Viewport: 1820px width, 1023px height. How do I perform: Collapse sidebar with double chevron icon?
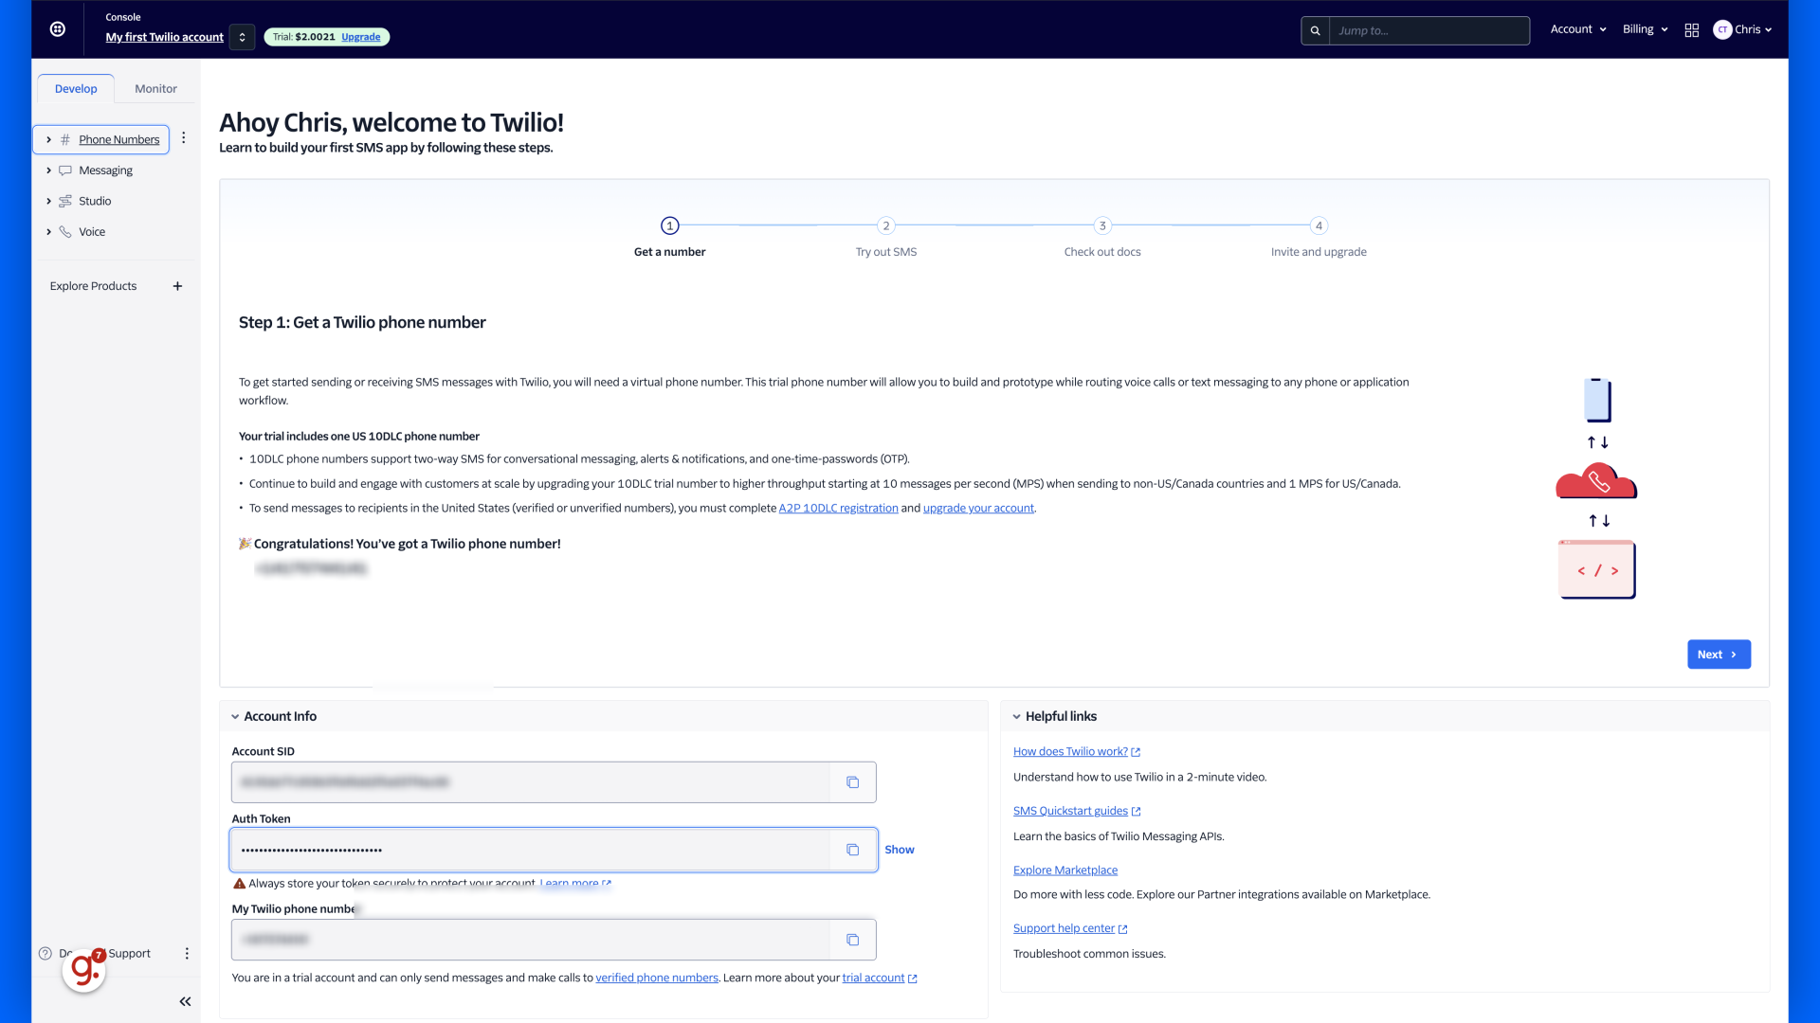pyautogui.click(x=185, y=1002)
